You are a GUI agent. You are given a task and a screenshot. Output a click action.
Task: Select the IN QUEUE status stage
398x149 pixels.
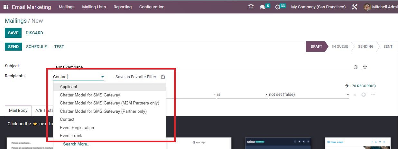point(340,46)
